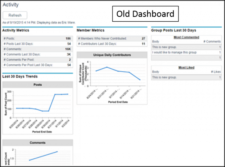
Task: Select 'I would like to manage this group' row
Action: tap(186, 53)
